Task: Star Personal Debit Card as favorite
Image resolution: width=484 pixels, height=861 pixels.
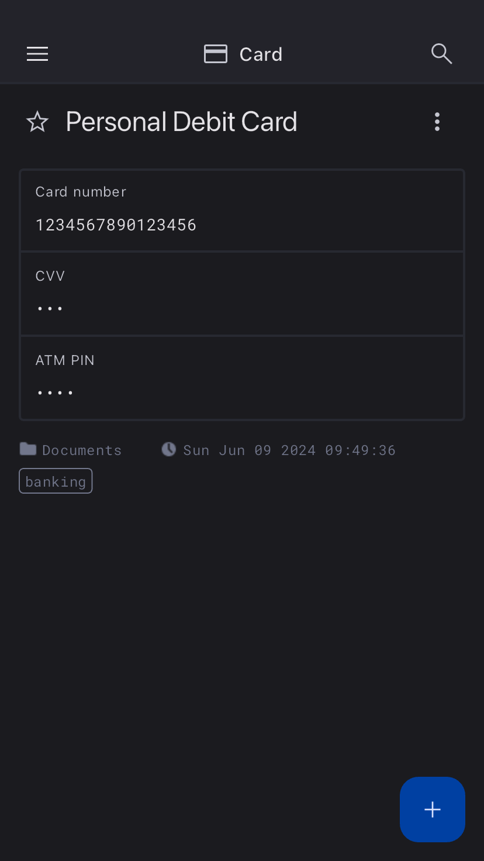Action: 37,122
